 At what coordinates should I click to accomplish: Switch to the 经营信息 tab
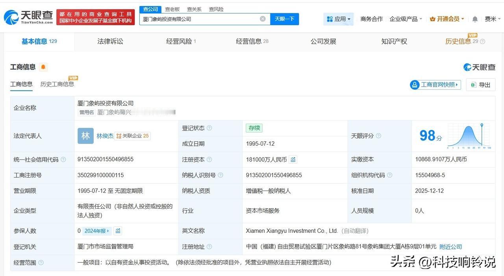tap(252, 41)
